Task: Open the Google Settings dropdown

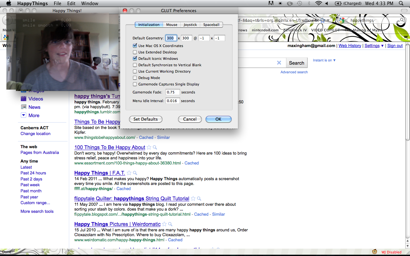Action: 374,46
